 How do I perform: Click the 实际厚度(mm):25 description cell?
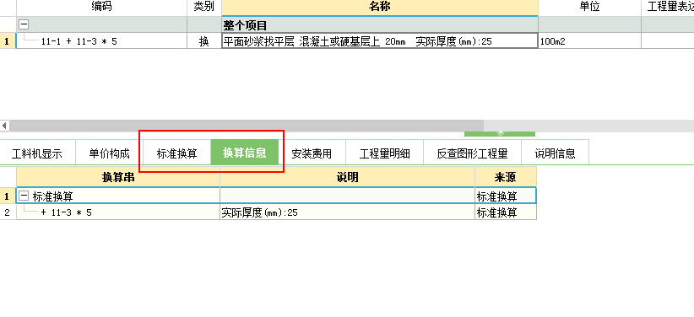point(348,212)
